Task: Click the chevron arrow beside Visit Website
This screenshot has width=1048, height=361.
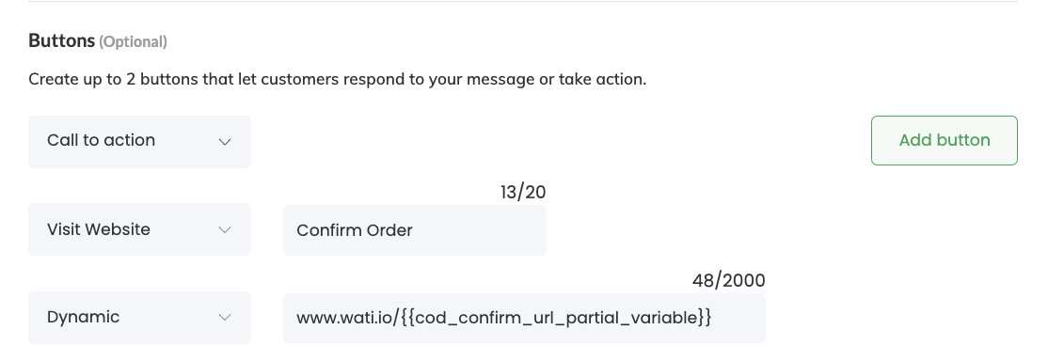Action: pyautogui.click(x=225, y=230)
